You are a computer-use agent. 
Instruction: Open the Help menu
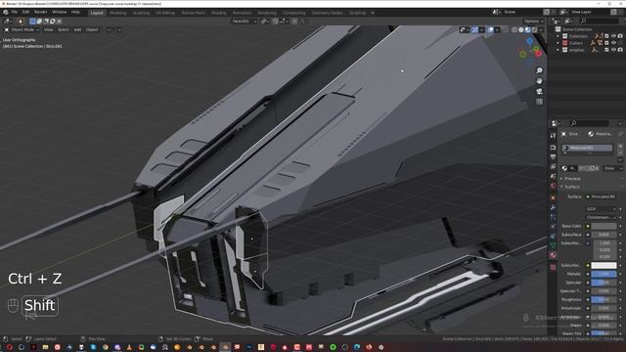pyautogui.click(x=75, y=13)
